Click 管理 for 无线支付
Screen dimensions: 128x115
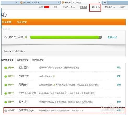click(x=119, y=85)
